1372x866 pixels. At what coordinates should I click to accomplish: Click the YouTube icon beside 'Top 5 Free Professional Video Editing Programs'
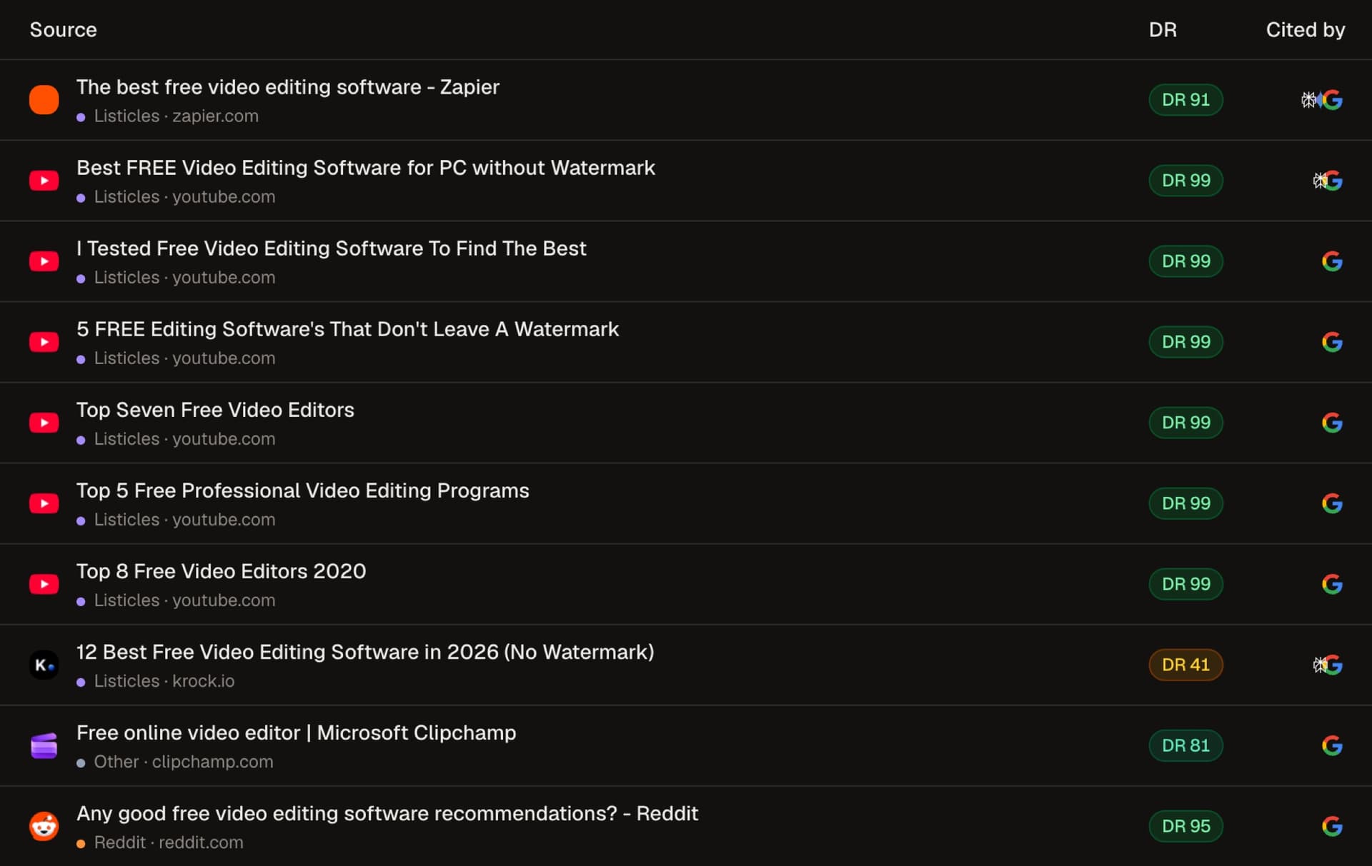coord(44,503)
